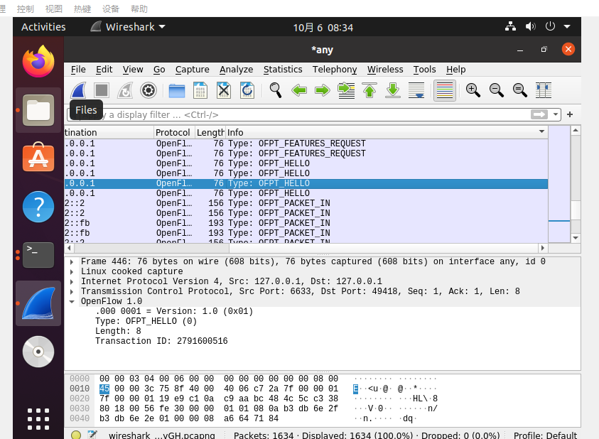Click Profile: Default in status bar

[x=545, y=435]
